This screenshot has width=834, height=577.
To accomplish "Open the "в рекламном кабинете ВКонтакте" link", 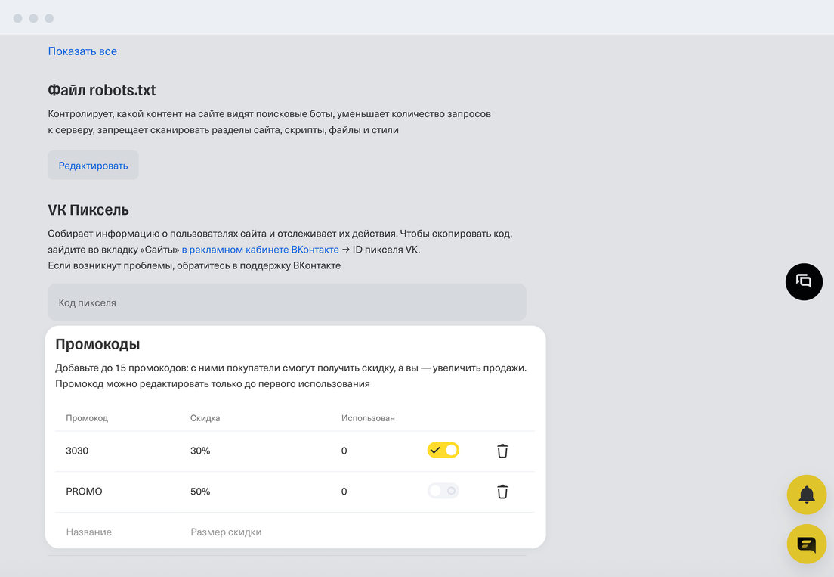I will tap(260, 250).
